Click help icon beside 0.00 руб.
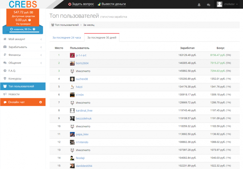243x169 pixels. [29, 20]
